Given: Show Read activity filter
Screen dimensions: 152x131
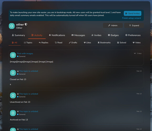Looking at the screenshot, I should click(59, 42).
